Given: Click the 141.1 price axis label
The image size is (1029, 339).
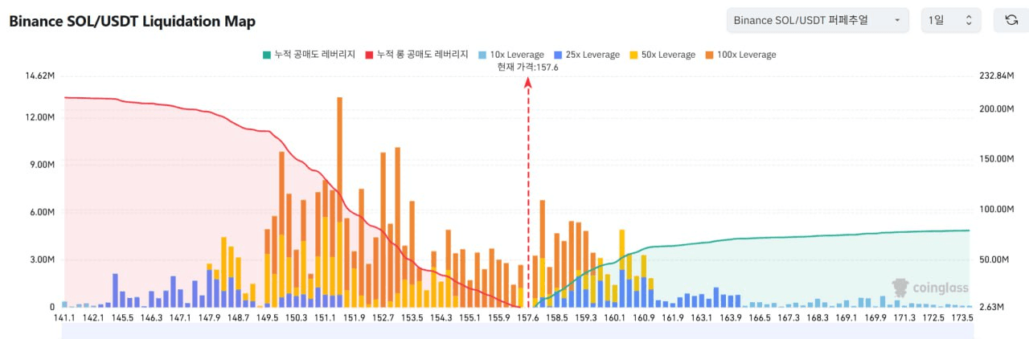Looking at the screenshot, I should coord(64,318).
